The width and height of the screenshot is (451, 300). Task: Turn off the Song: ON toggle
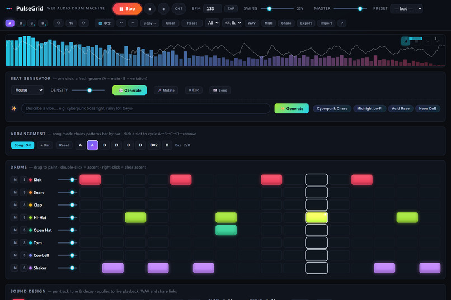pyautogui.click(x=22, y=145)
